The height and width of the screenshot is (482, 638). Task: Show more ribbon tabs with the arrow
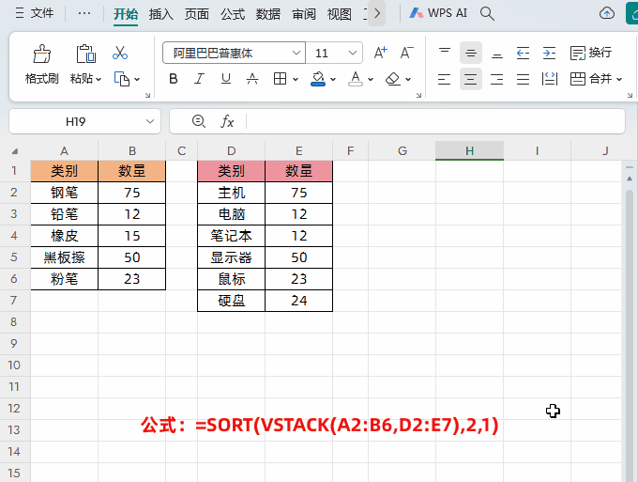tap(377, 13)
